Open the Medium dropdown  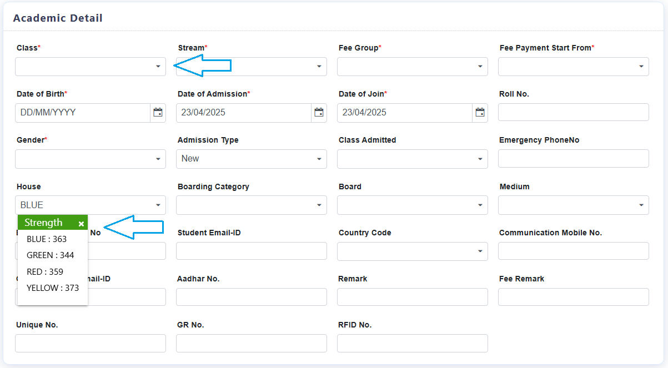coord(574,205)
